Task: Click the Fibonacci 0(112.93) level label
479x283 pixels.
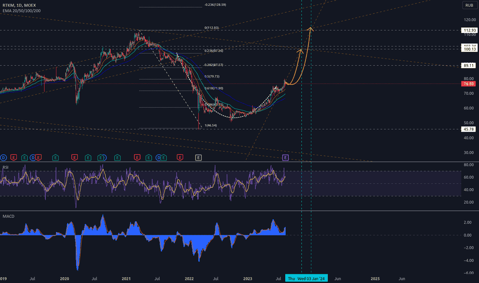Action: click(211, 28)
